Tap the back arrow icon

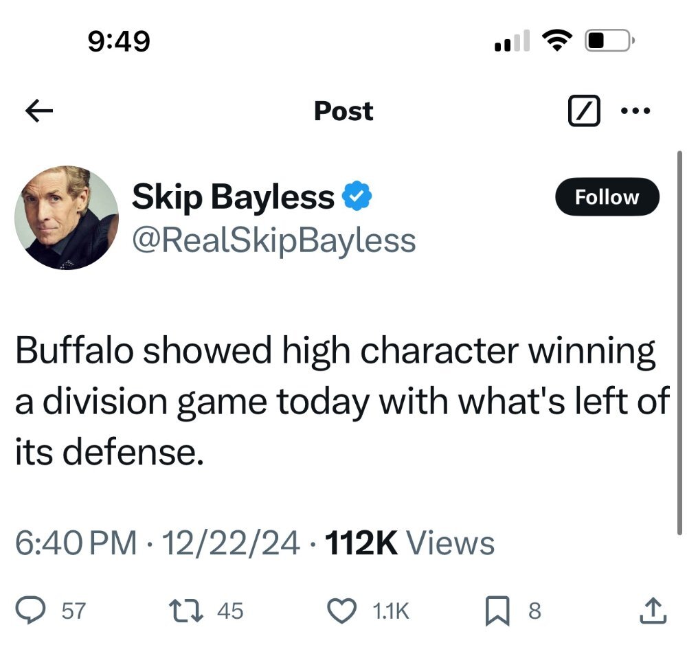[x=39, y=111]
